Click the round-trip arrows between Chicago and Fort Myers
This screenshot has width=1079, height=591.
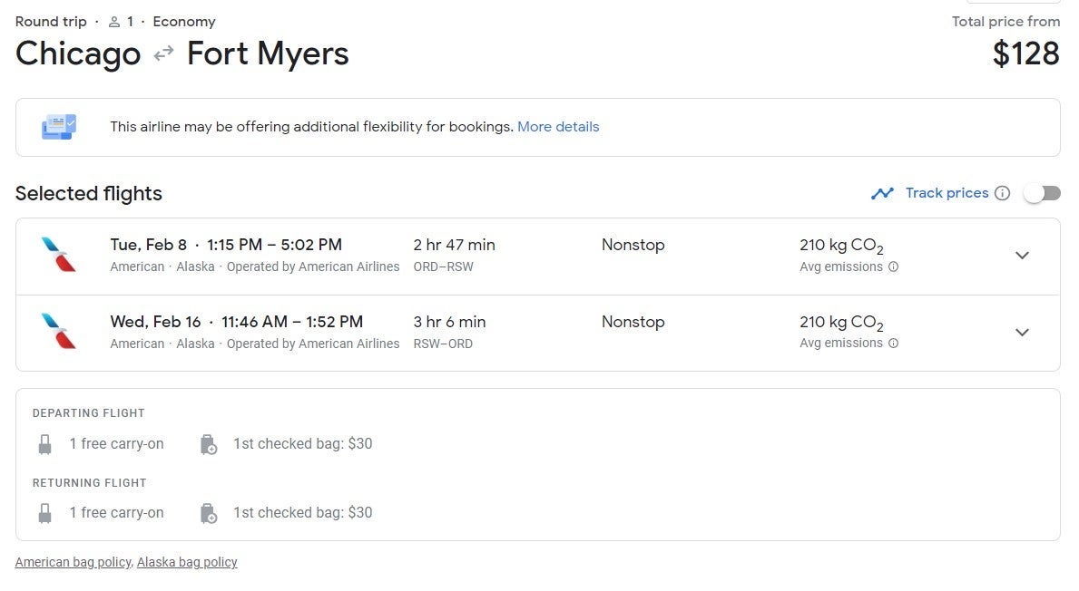(x=163, y=54)
